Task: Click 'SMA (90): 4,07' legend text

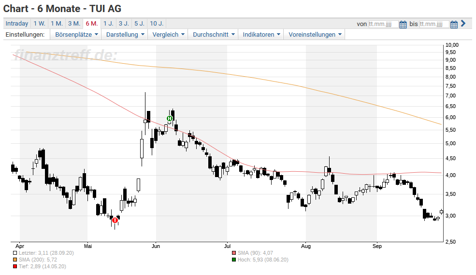Action: click(x=255, y=253)
